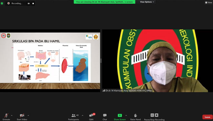
Task: Click the red Leave button
Action: coord(208,117)
